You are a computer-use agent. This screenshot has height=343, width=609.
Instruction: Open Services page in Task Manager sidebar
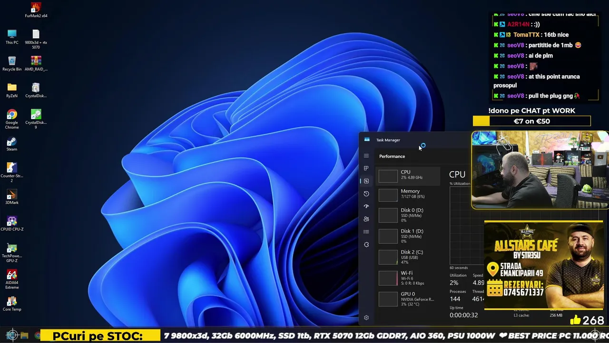pyautogui.click(x=366, y=244)
